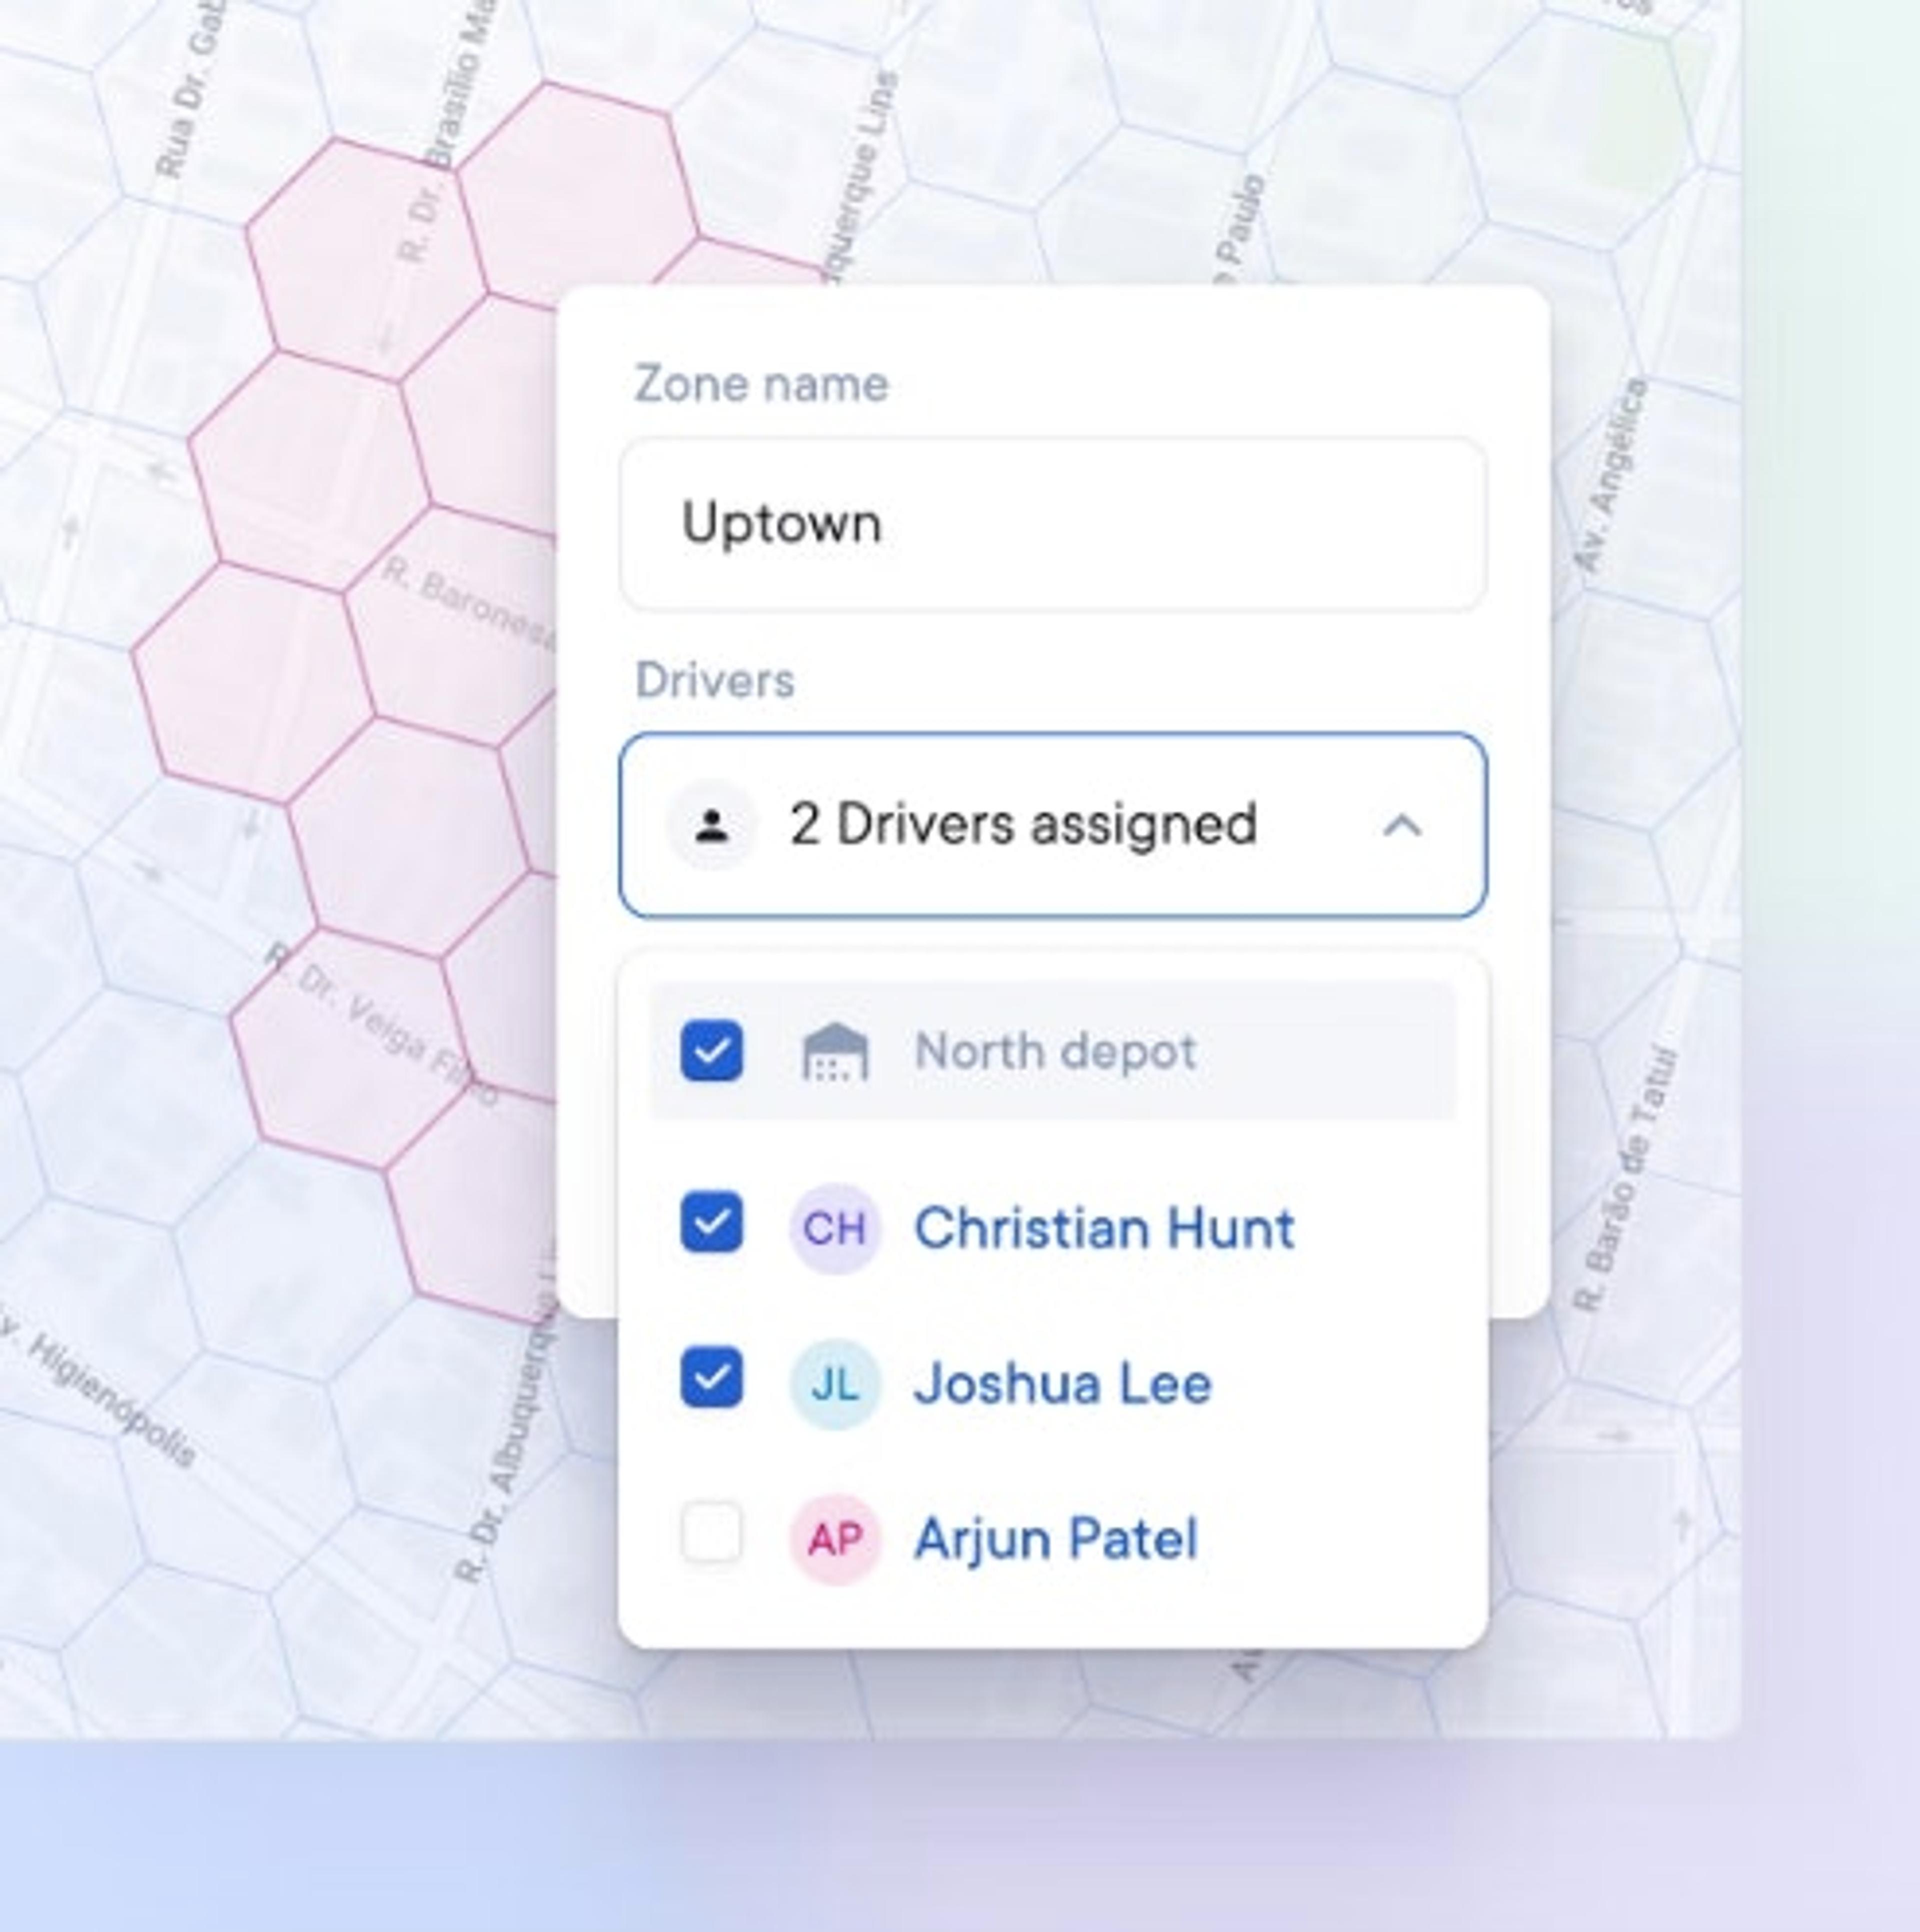Select the North depot group row
Viewport: 1920px width, 1932px height.
pyautogui.click(x=1053, y=1051)
